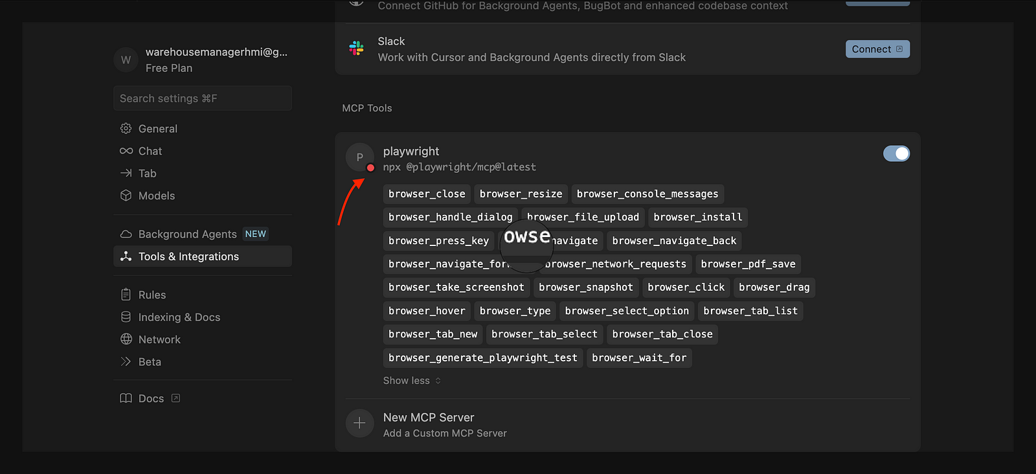1036x474 pixels.
Task: Click browser_tab_close tool chip
Action: pos(662,334)
